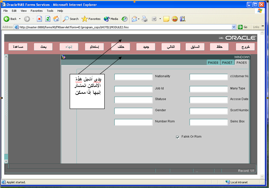Open the Search toolbar button
Image resolution: width=269 pixels, height=188 pixels.
[x=70, y=19]
